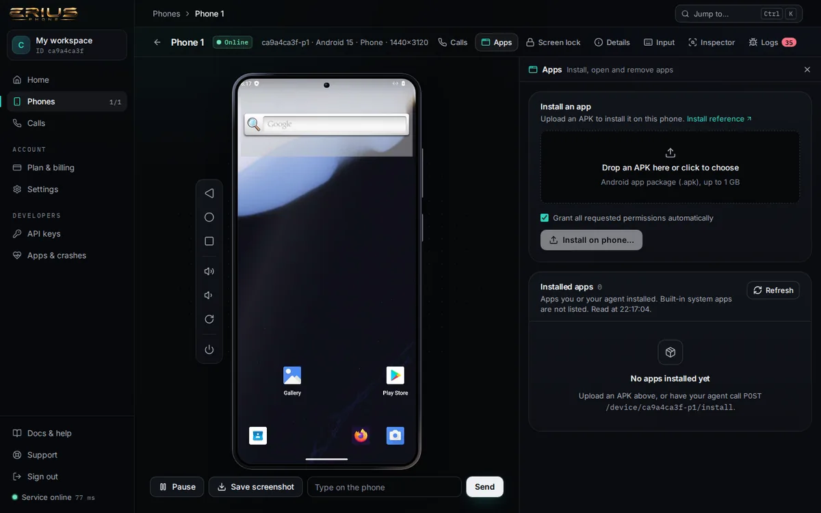Open the Calls tab in the top toolbar
This screenshot has height=513, width=821.
pyautogui.click(x=453, y=42)
